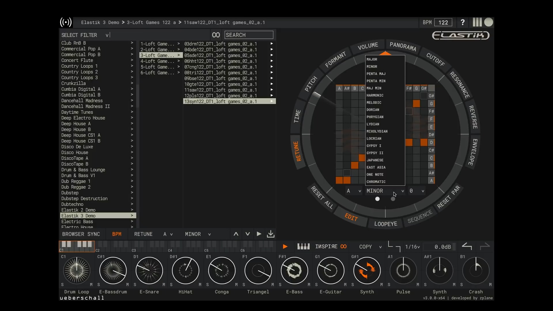The height and width of the screenshot is (311, 553).
Task: Select the Crash waveform pad
Action: (476, 271)
